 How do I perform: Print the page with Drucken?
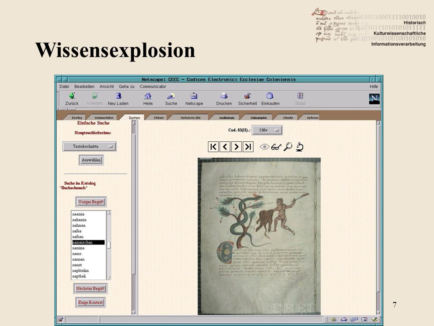point(224,99)
